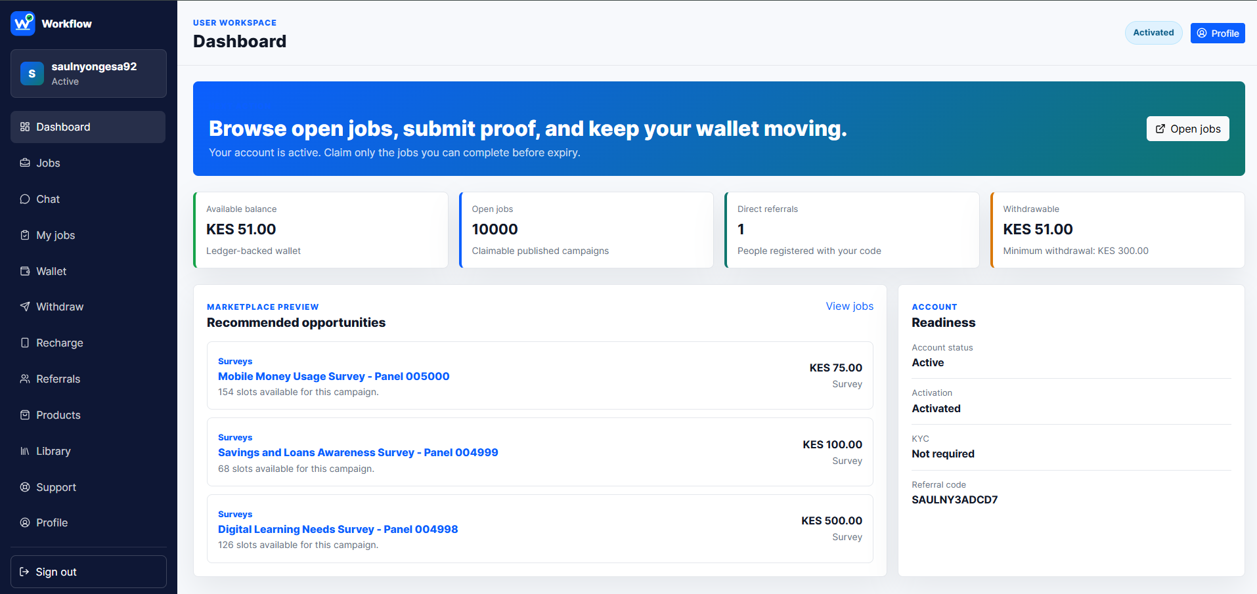Click the Available balance KES 51.00 card
Viewport: 1257px width, 594px height.
pyautogui.click(x=320, y=230)
